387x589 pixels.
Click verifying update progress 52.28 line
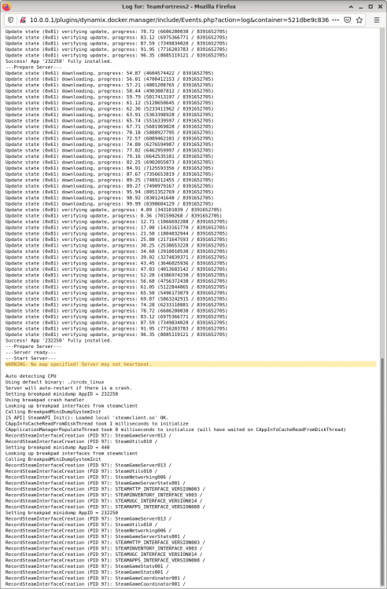coord(116,275)
